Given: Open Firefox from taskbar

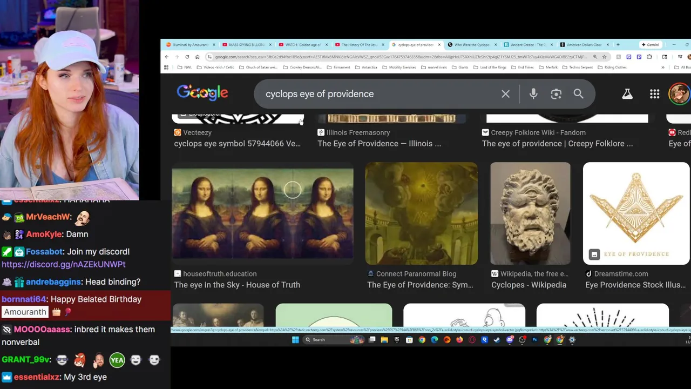Looking at the screenshot, I should (459, 339).
